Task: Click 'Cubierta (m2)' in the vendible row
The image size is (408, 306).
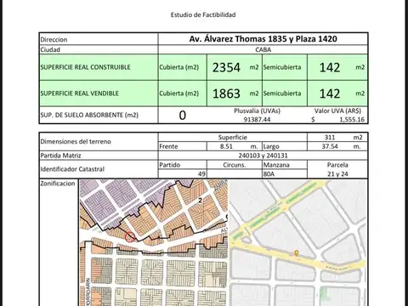Action: pyautogui.click(x=179, y=93)
